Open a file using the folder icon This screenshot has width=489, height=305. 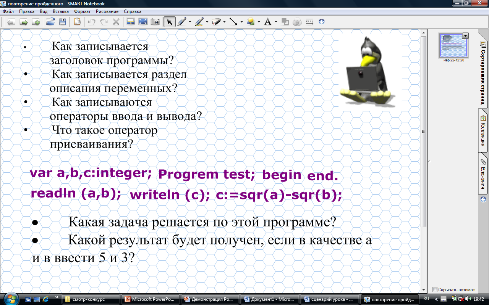(x=50, y=22)
